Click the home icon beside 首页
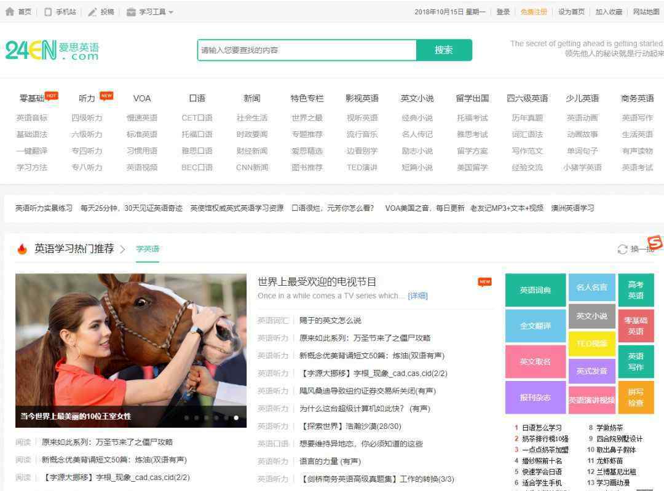This screenshot has width=664, height=491. [9, 12]
